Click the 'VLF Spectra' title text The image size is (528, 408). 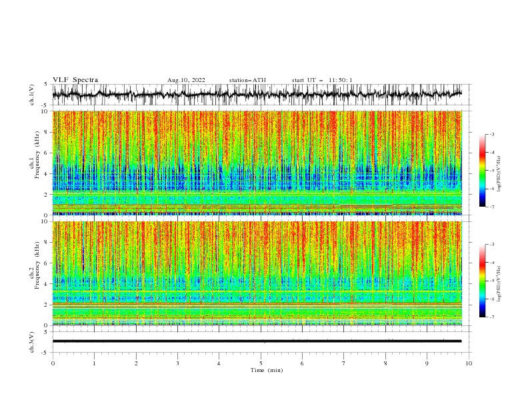pos(75,80)
